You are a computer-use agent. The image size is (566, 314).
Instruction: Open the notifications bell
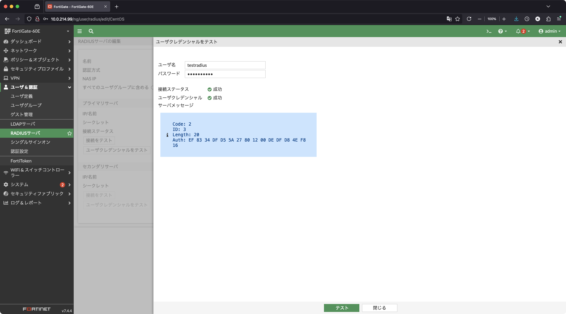523,31
